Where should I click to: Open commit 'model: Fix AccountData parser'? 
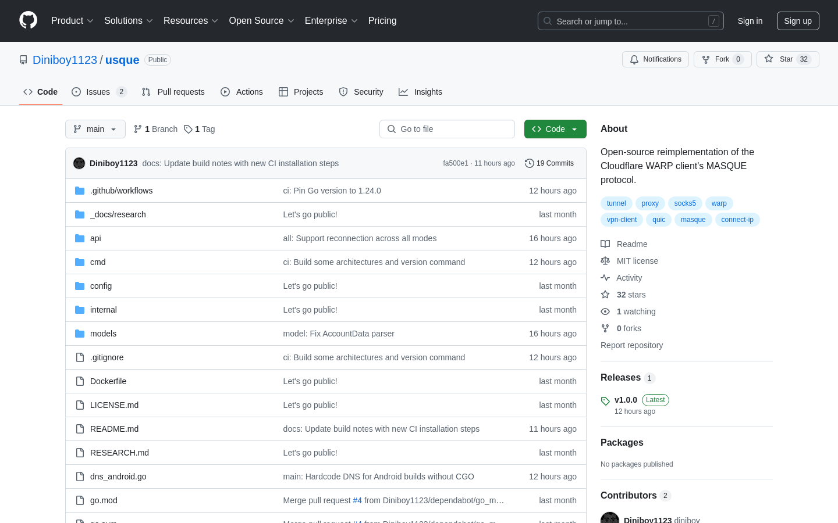click(339, 334)
